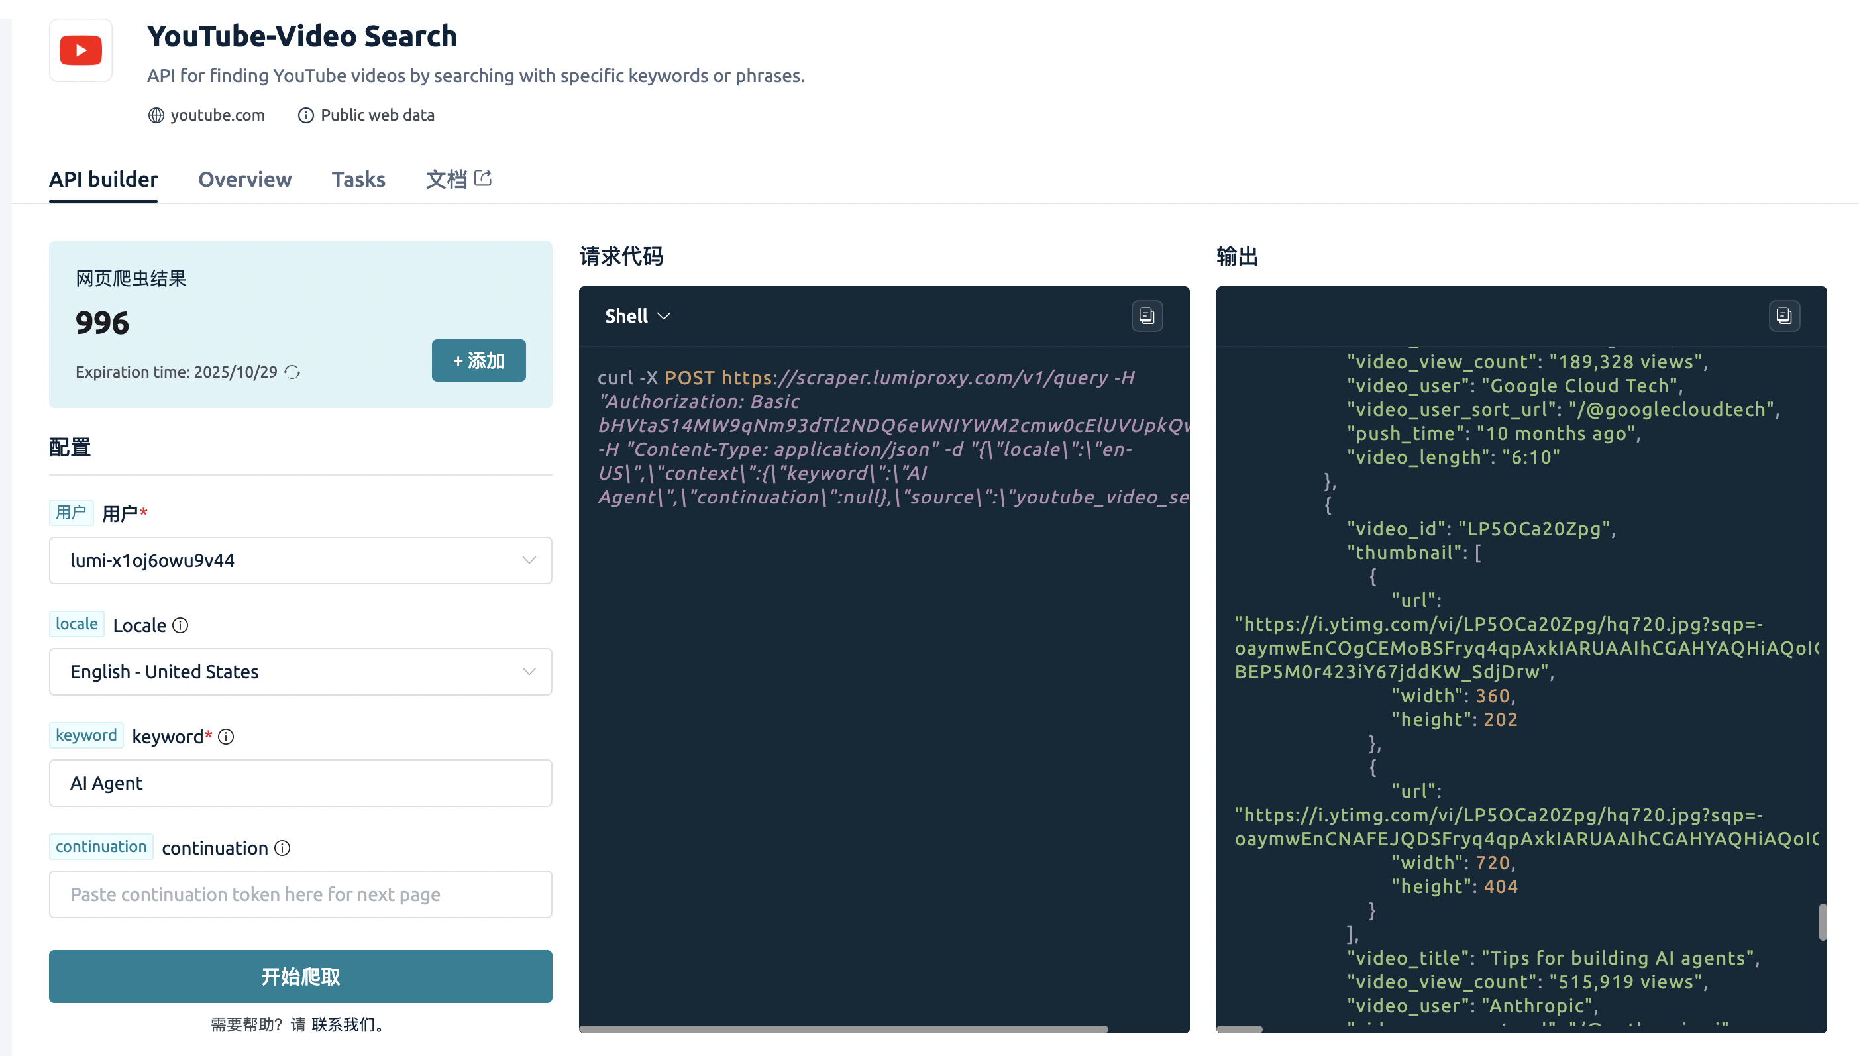Expand the 用户 lumi-x1oj6owu9v44 dropdown
The width and height of the screenshot is (1859, 1056).
pos(300,560)
